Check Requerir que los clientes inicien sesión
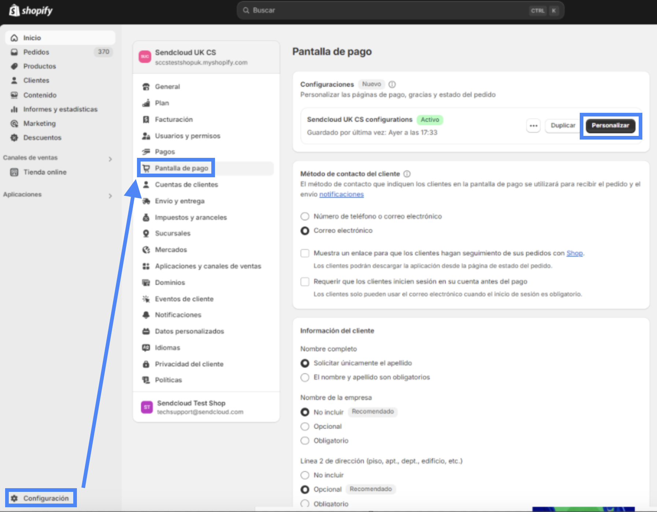This screenshot has height=512, width=657. tap(305, 282)
